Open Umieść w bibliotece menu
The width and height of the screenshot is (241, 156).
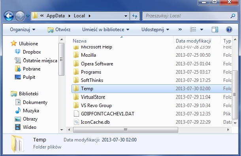click(x=105, y=30)
